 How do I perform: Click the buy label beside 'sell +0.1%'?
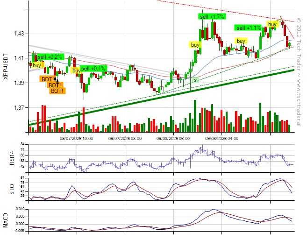pos(76,70)
